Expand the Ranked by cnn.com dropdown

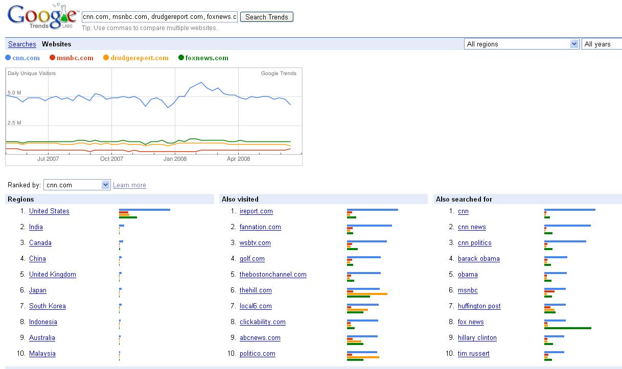coord(77,185)
